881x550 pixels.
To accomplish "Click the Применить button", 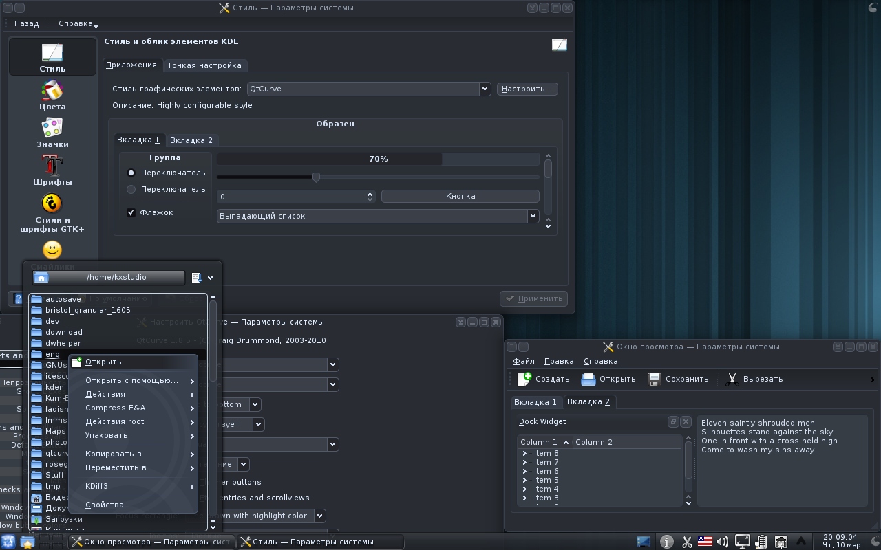I will click(x=533, y=298).
